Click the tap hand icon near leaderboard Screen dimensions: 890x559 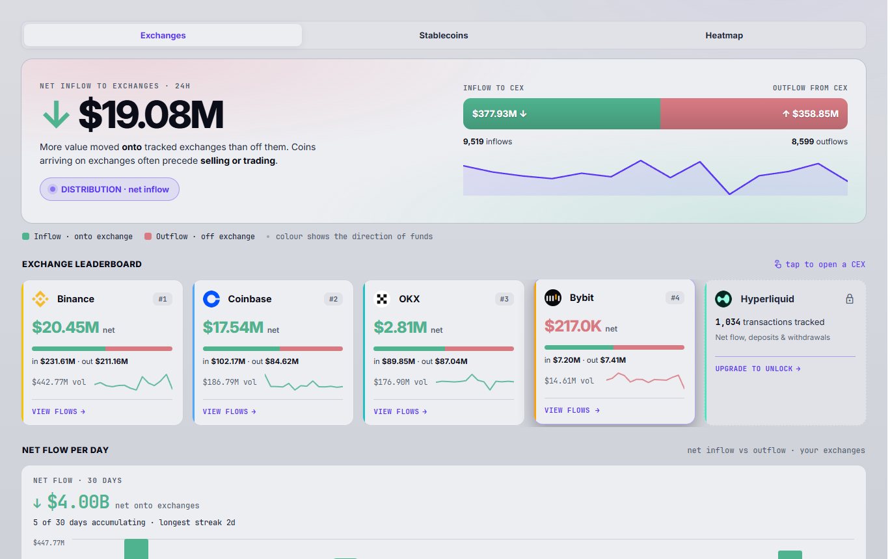tap(777, 264)
